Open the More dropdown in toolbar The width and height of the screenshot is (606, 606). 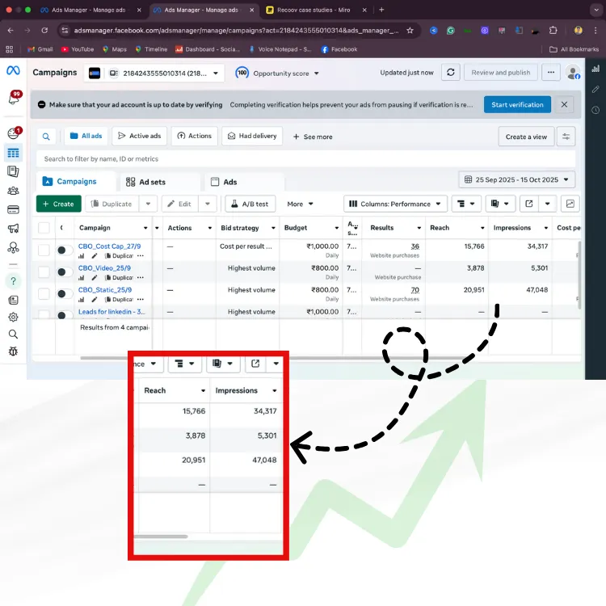300,204
